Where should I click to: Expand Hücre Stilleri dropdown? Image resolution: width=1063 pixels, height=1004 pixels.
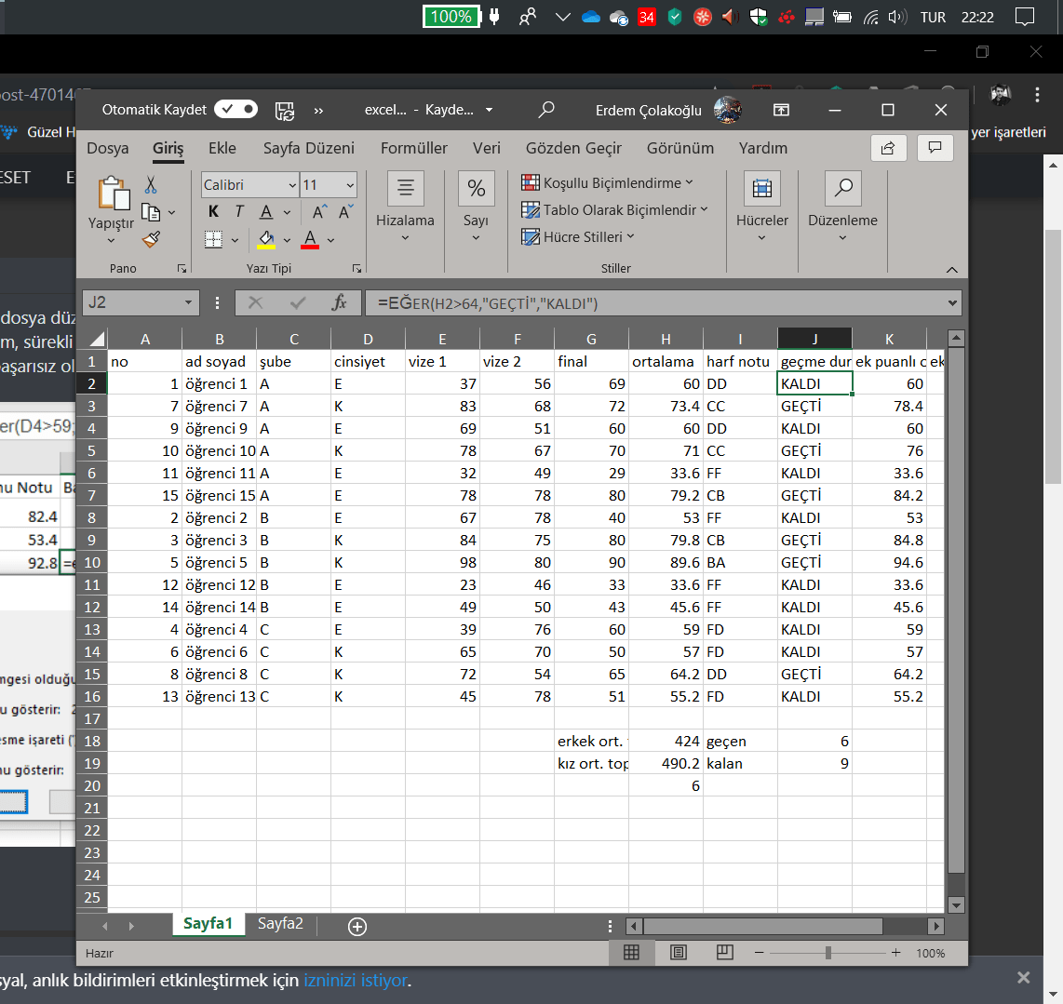pos(630,236)
